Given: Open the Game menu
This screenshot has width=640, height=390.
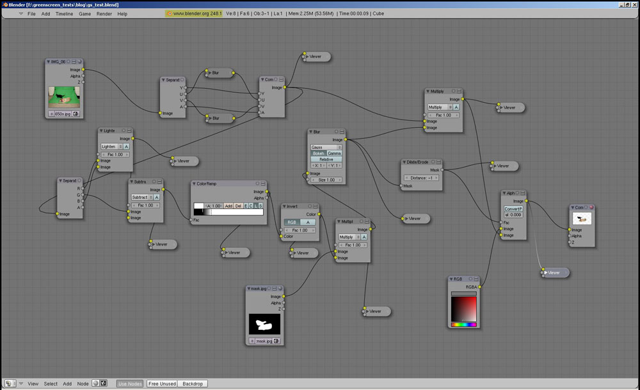Looking at the screenshot, I should (x=84, y=14).
